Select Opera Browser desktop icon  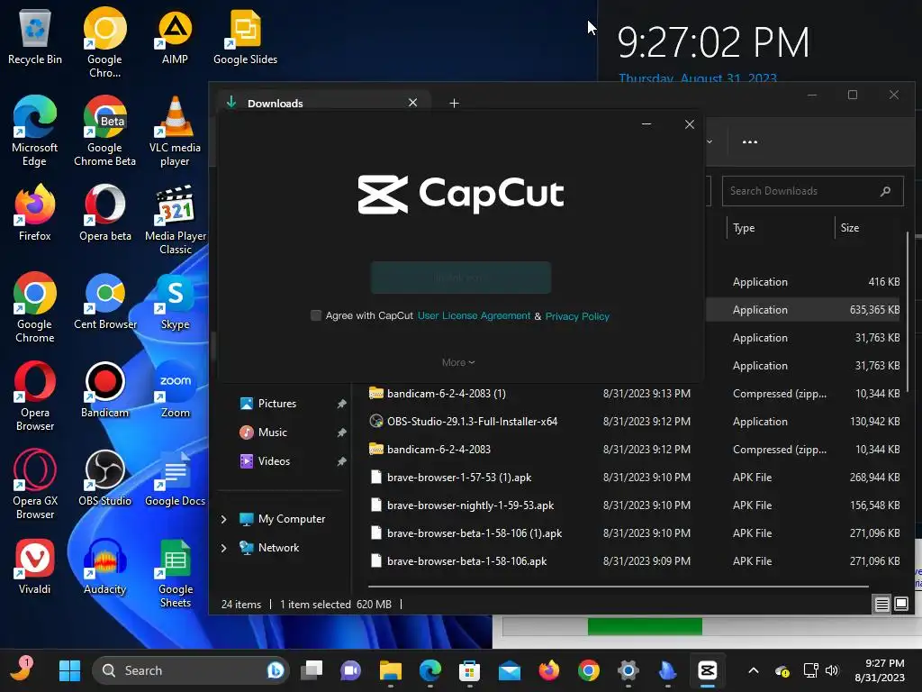coord(35,396)
